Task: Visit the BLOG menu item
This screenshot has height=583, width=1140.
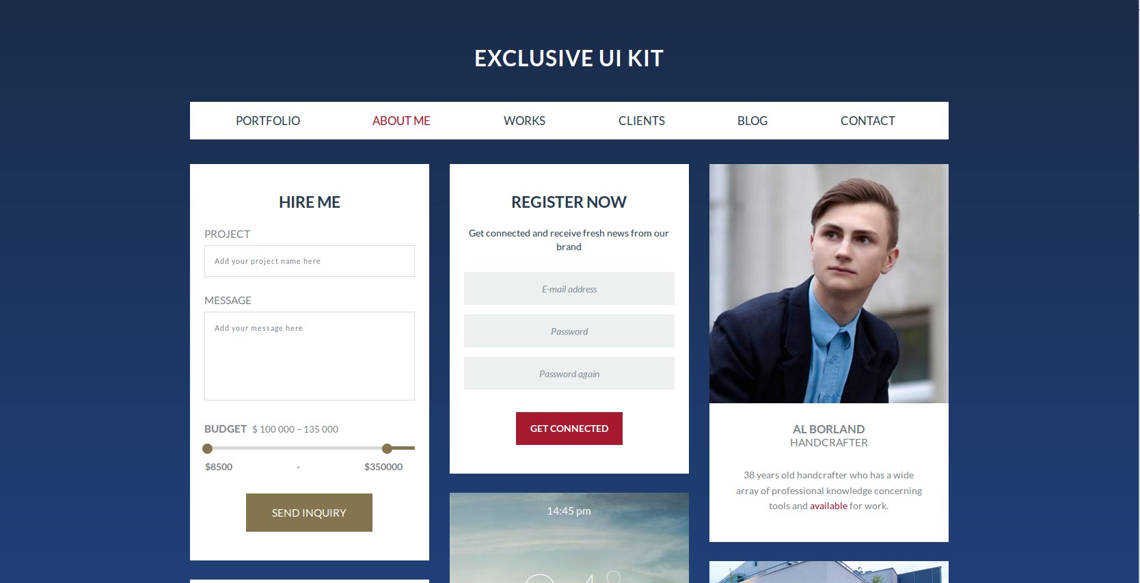Action: click(752, 121)
